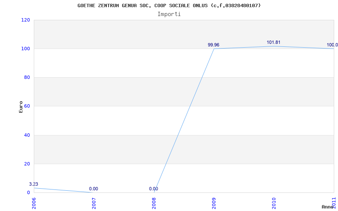Click the 2008 year tick label
Image resolution: width=338 pixels, height=211 pixels.
(154, 203)
